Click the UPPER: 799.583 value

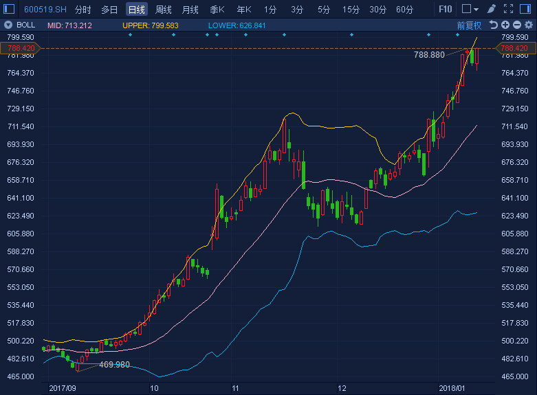tap(151, 25)
